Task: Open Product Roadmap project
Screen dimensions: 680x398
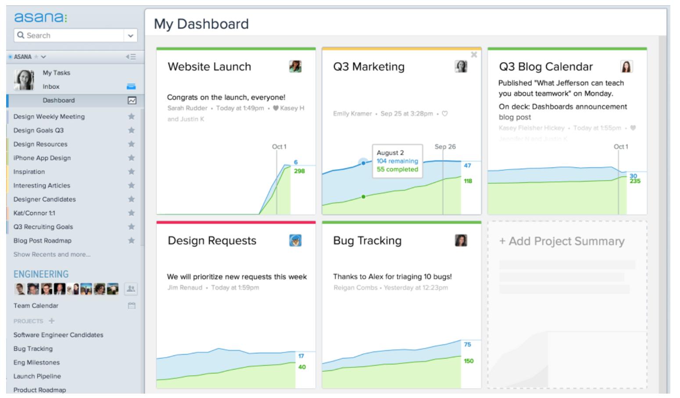Action: tap(39, 390)
